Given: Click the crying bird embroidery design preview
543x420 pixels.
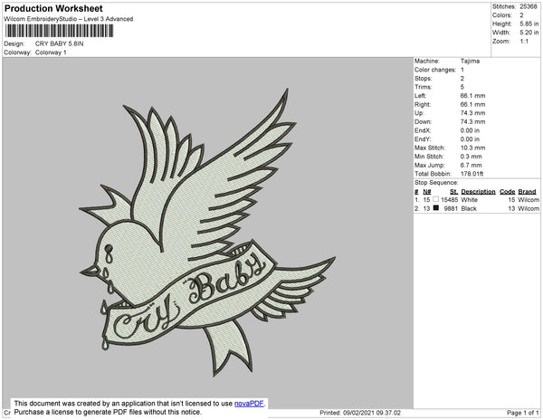Looking at the screenshot, I should (207, 233).
